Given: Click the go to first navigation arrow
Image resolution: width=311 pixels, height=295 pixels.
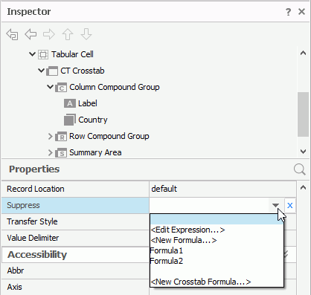Looking at the screenshot, I should coord(12,34).
